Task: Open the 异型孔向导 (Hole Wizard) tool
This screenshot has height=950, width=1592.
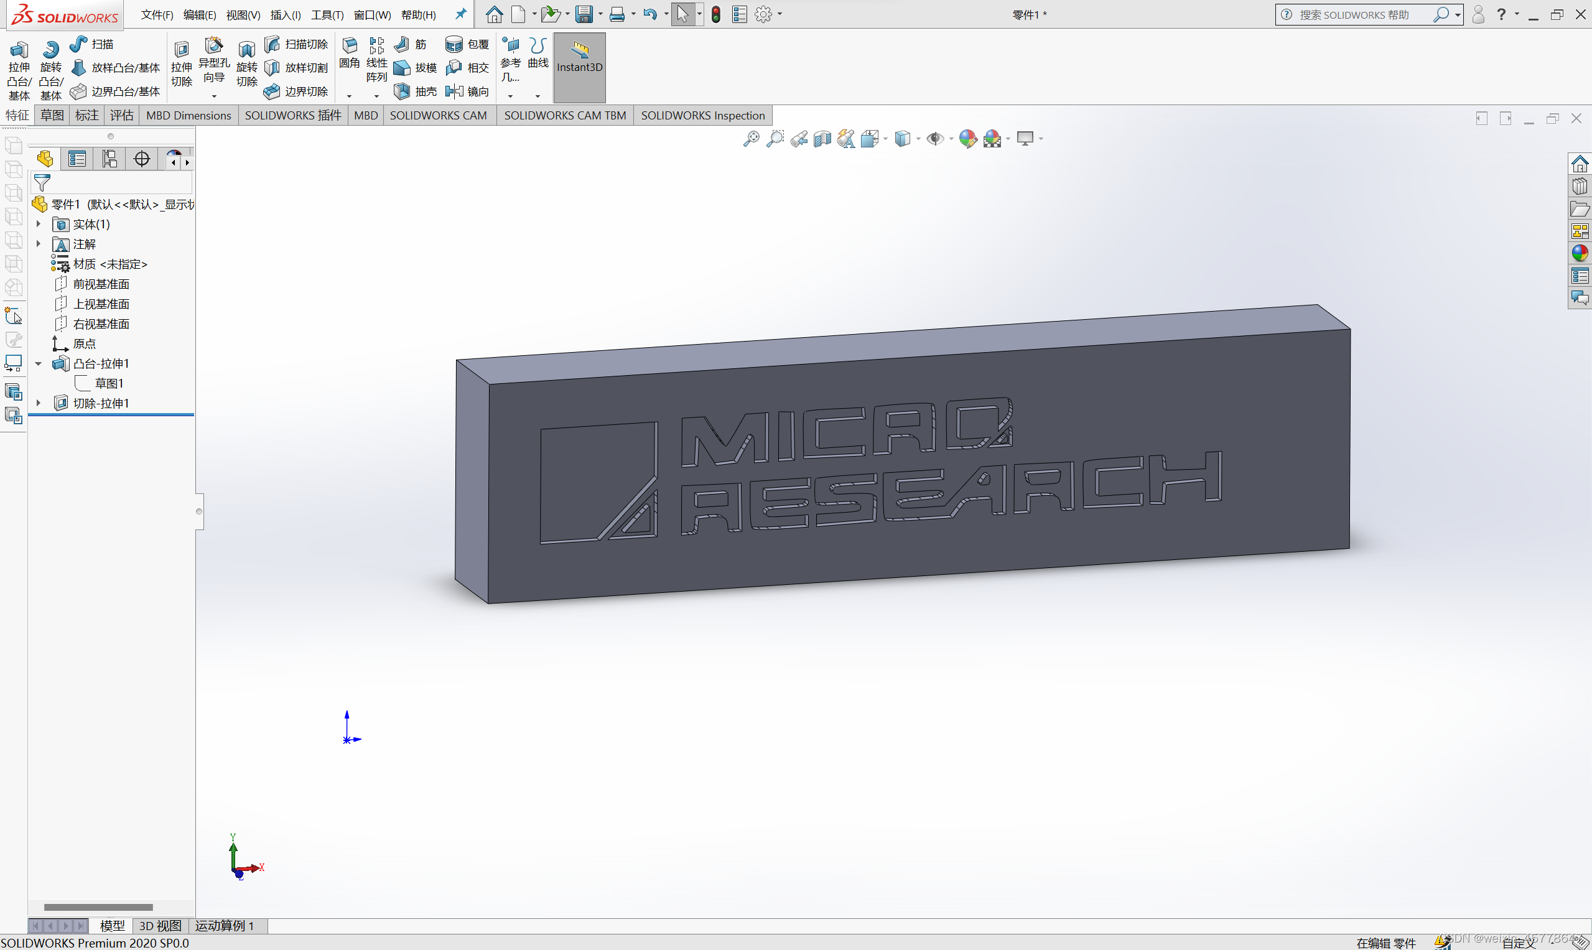Action: tap(214, 61)
